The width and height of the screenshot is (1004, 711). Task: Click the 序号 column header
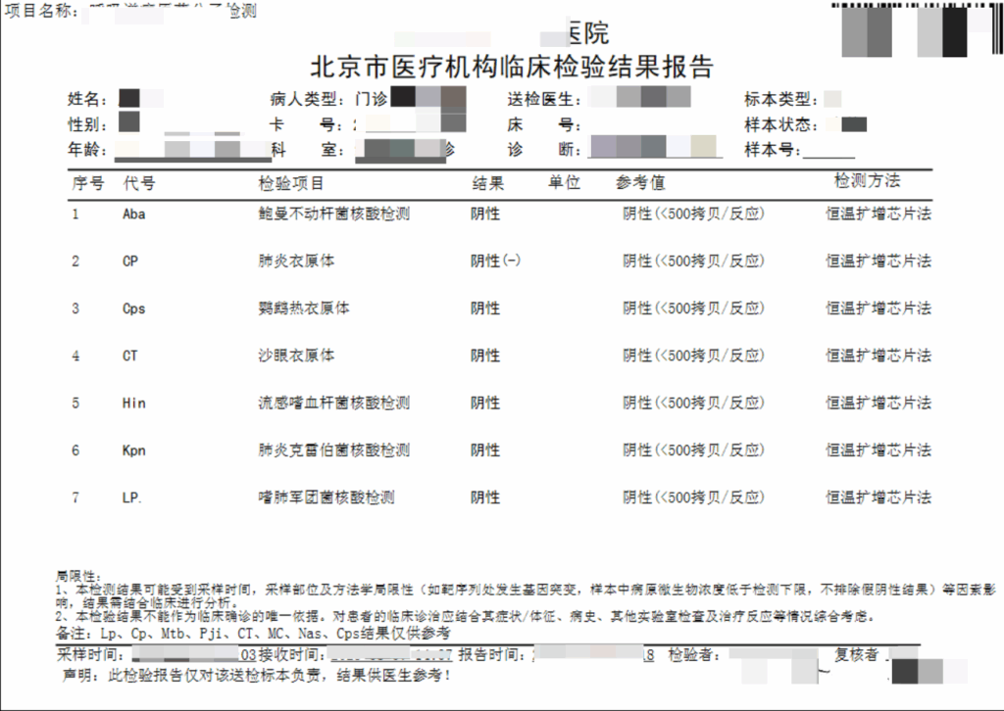click(87, 183)
